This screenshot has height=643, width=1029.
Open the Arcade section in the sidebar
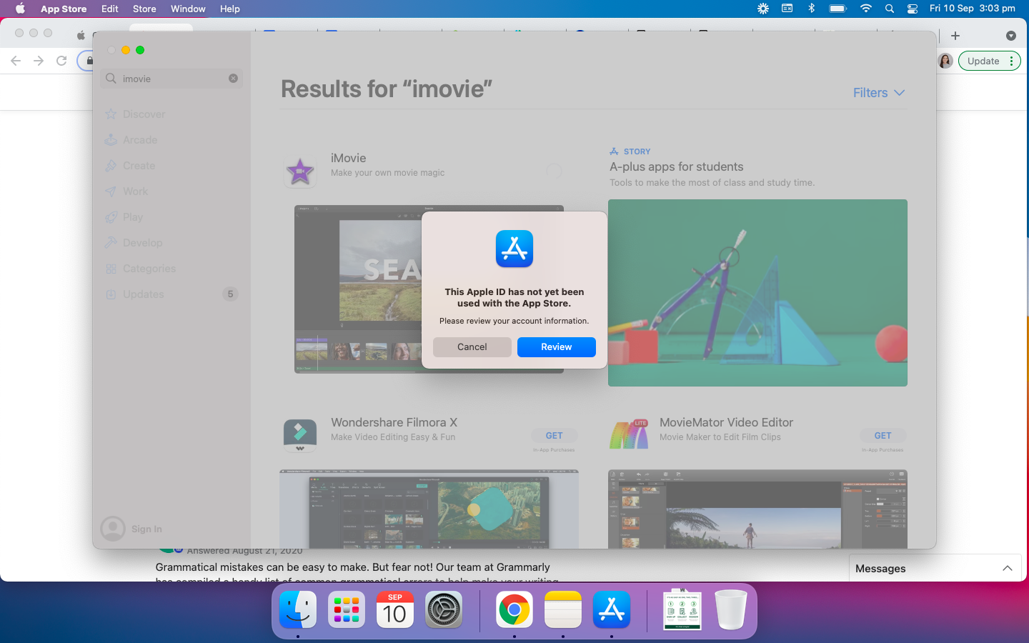(x=131, y=140)
